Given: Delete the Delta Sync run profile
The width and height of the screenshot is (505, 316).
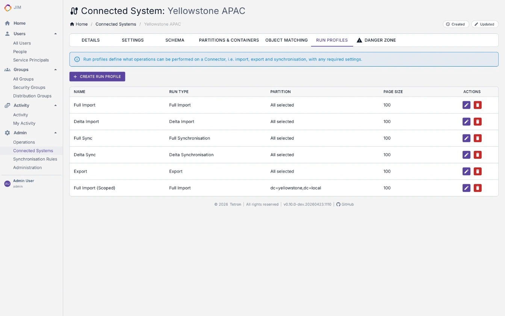Looking at the screenshot, I should [478, 155].
